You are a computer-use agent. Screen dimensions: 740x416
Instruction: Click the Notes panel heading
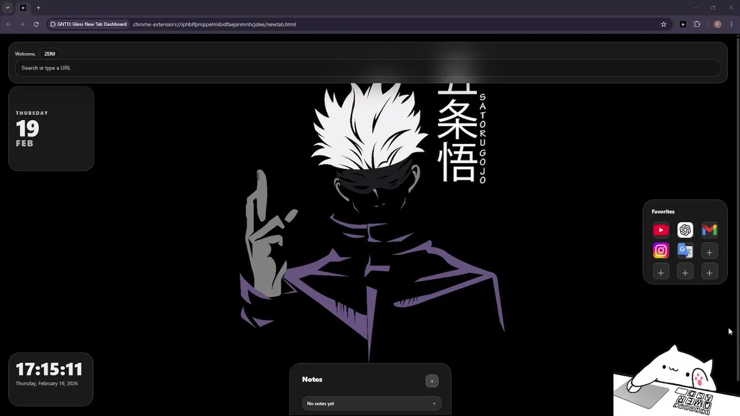312,380
